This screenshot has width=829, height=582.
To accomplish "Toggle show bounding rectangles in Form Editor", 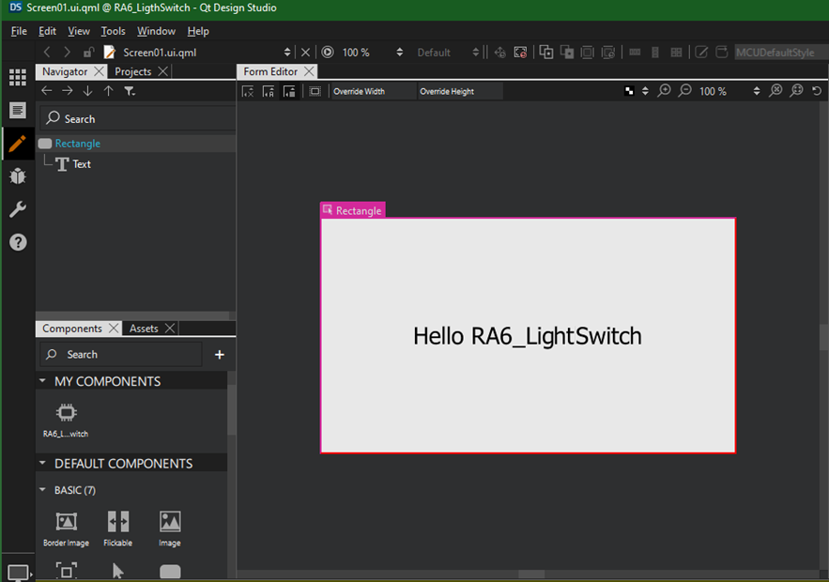I will (315, 91).
